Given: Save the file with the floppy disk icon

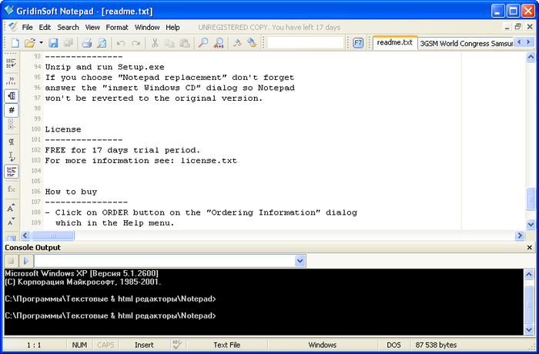Looking at the screenshot, I should (53, 43).
